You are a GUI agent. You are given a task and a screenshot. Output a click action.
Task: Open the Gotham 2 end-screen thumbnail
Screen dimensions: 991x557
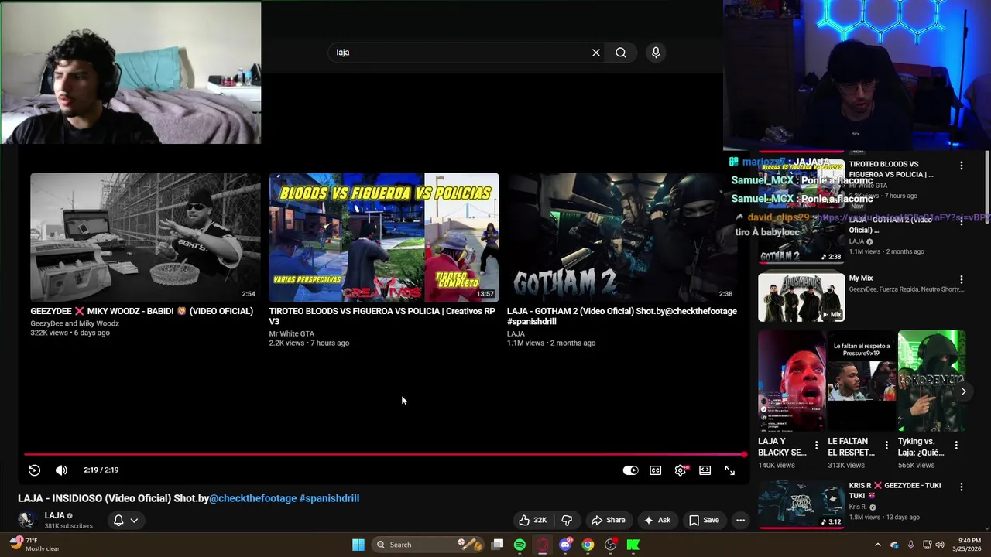(622, 237)
